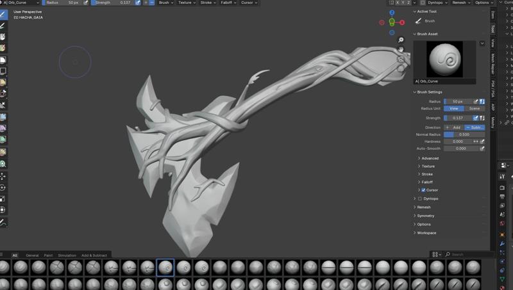Viewport: 513px width, 290px height.
Task: Open the Remesh dropdown in header
Action: click(x=461, y=3)
